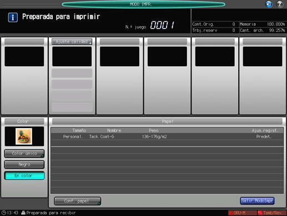Click the 13:43 time display
Viewport: 287px width, 216px height.
[x=13, y=213]
